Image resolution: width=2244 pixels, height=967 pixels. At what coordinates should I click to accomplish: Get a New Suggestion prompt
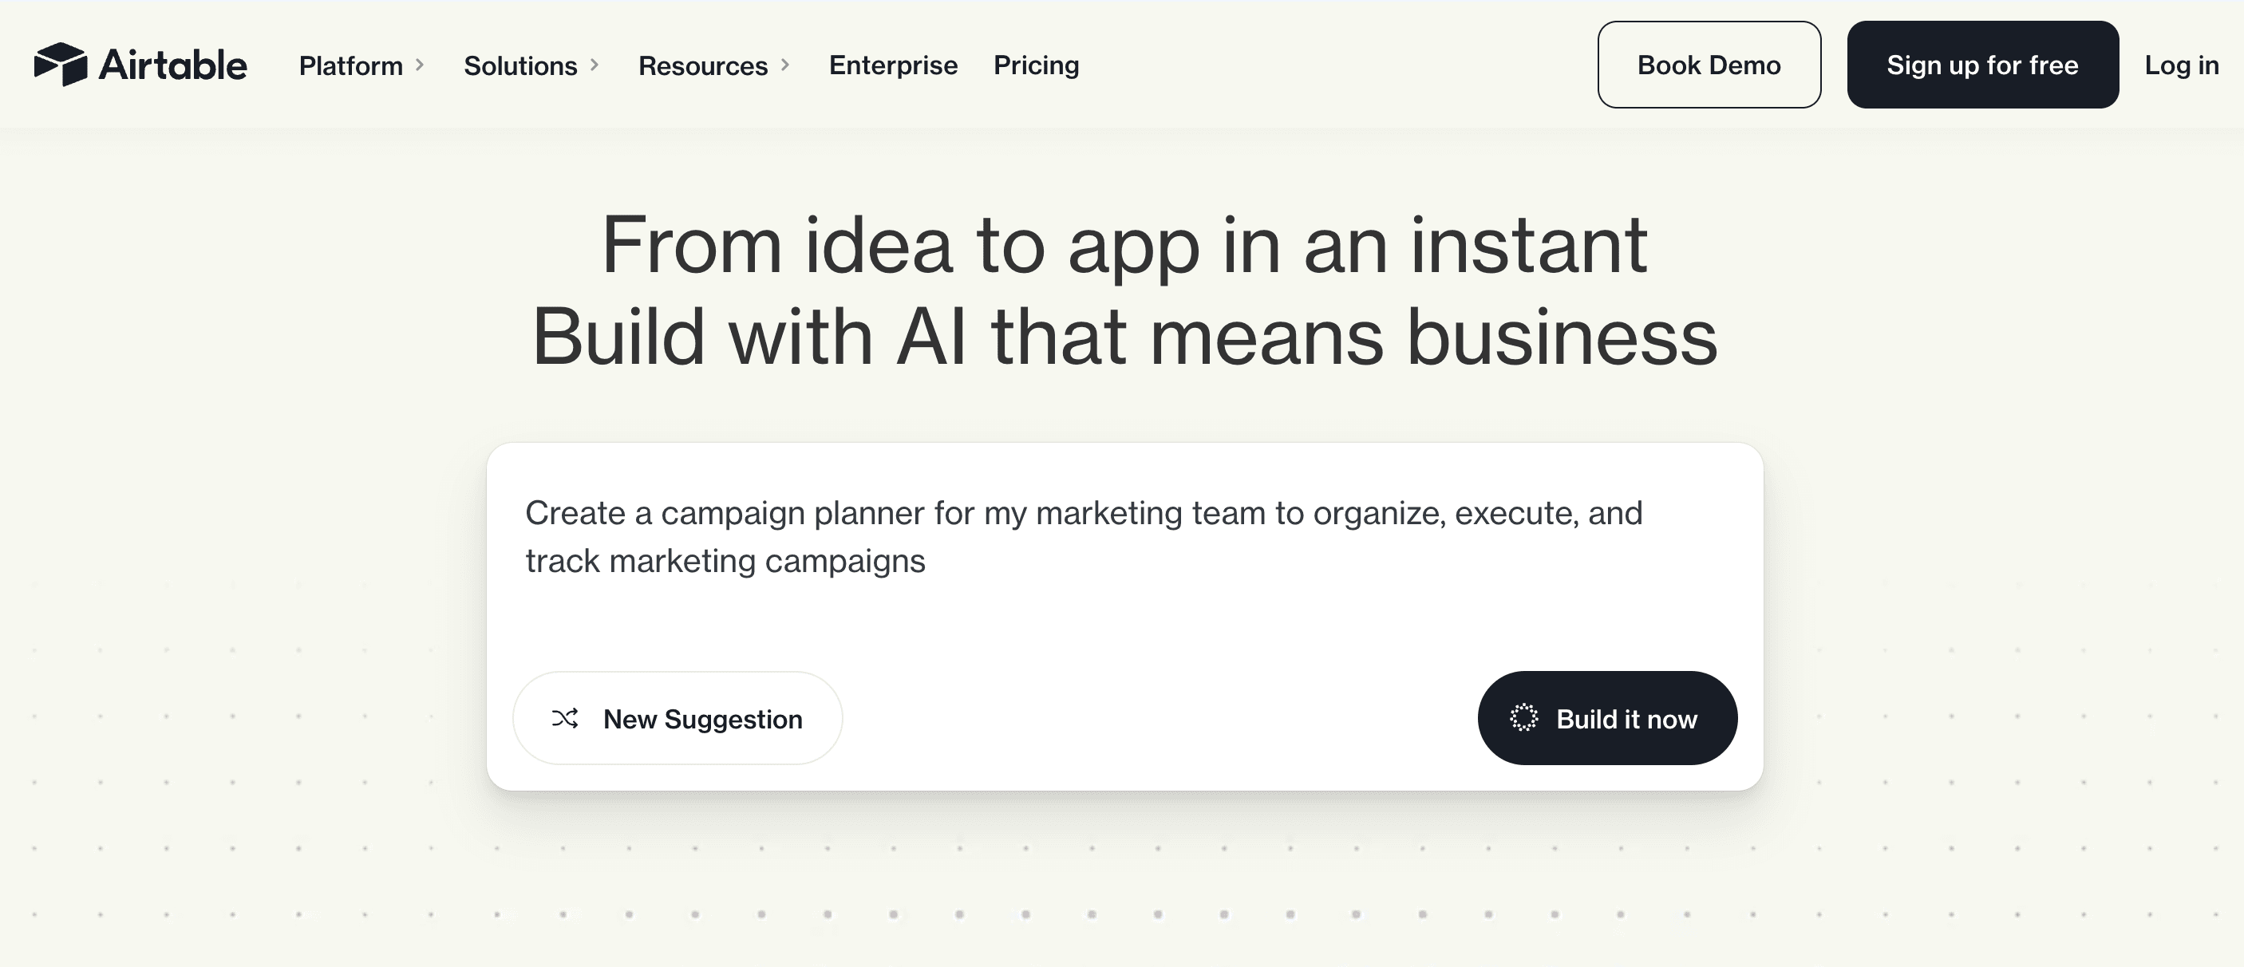702,719
